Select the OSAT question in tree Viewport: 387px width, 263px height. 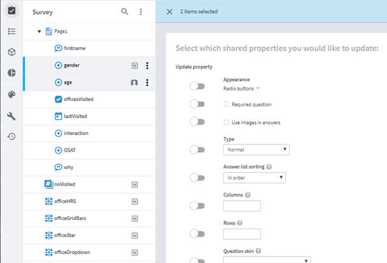pyautogui.click(x=89, y=150)
